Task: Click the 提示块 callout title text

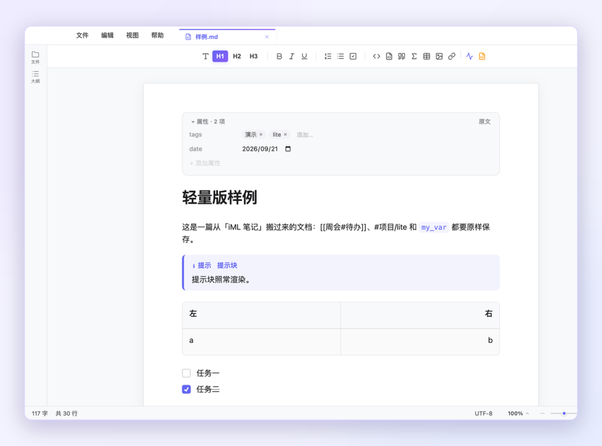Action: [x=227, y=266]
